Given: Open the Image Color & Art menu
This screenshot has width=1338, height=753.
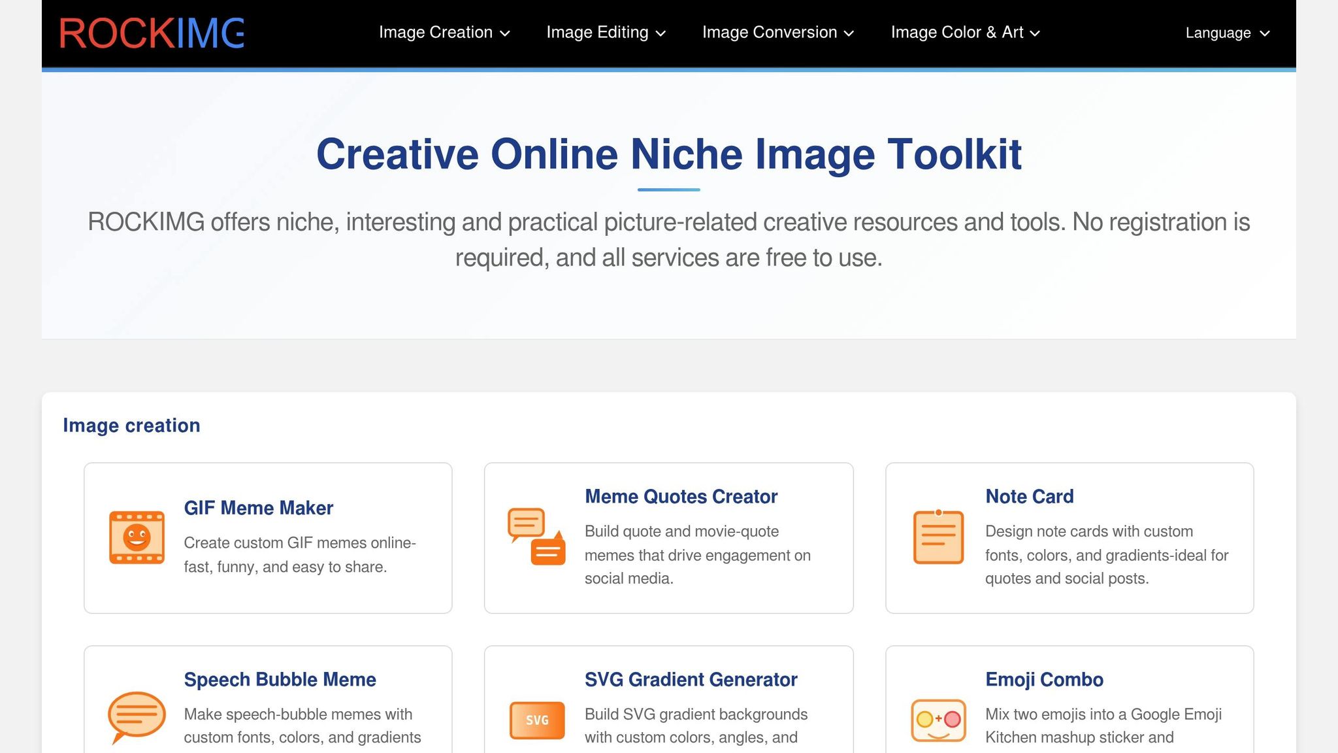Looking at the screenshot, I should (965, 33).
